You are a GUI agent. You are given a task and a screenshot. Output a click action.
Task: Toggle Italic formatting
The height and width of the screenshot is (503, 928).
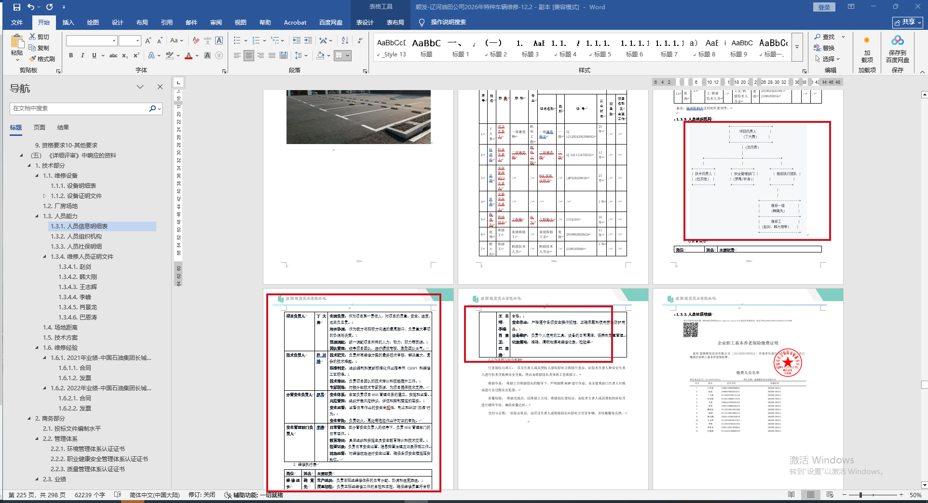[82, 56]
